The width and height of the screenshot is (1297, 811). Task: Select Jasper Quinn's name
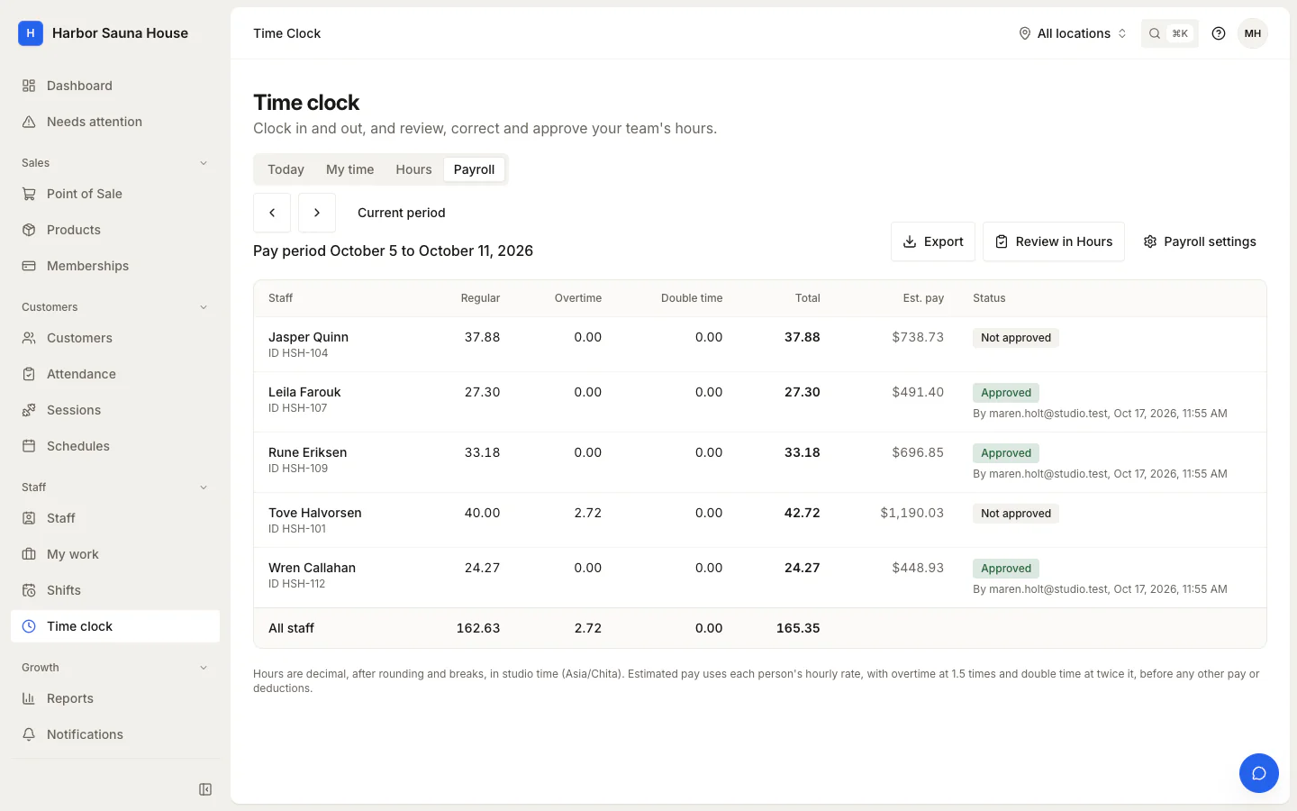tap(308, 337)
